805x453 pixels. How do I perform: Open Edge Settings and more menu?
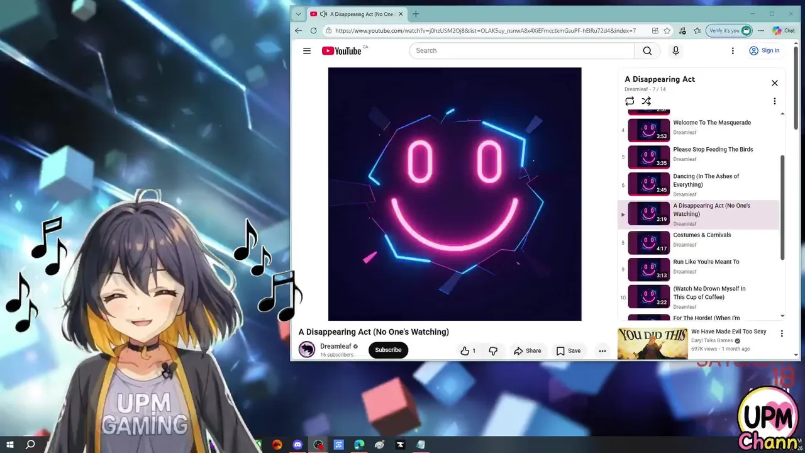point(761,31)
